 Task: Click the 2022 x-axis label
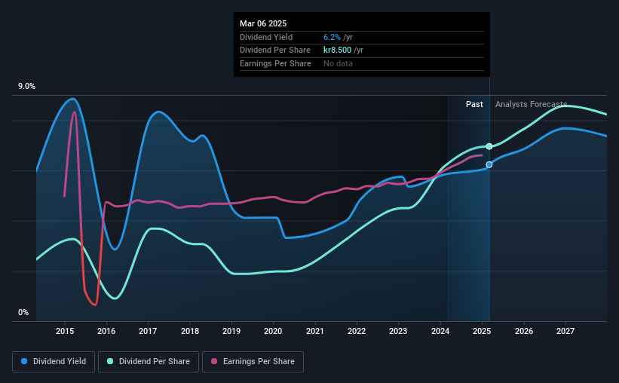(x=357, y=331)
